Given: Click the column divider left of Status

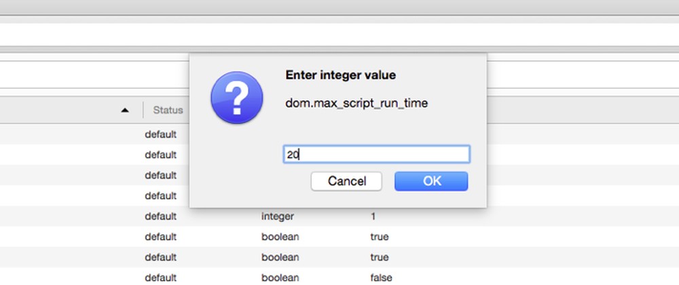Looking at the screenshot, I should [143, 110].
